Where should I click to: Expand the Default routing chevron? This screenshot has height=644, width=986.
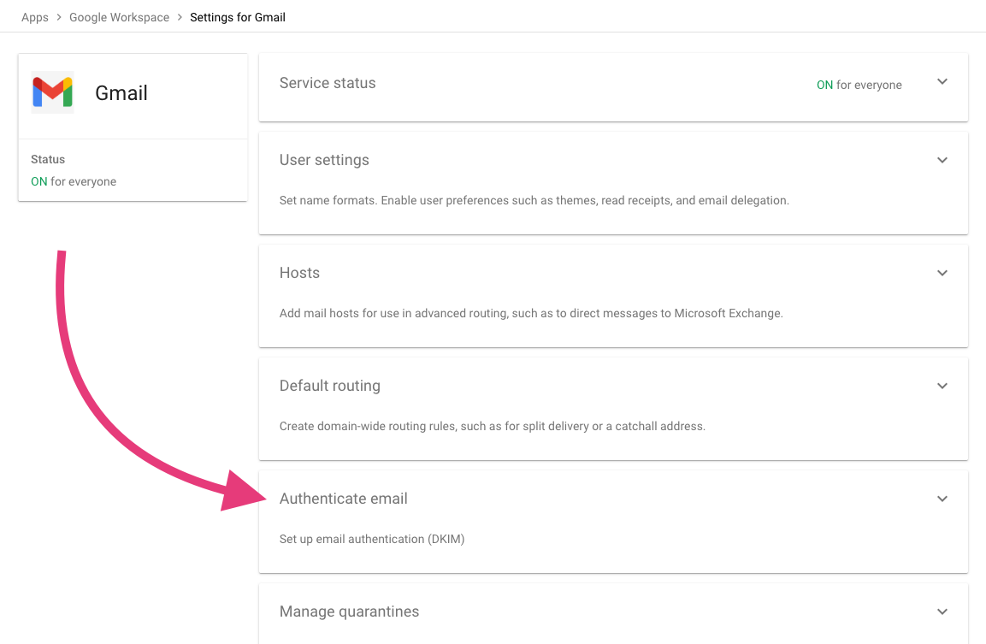942,387
